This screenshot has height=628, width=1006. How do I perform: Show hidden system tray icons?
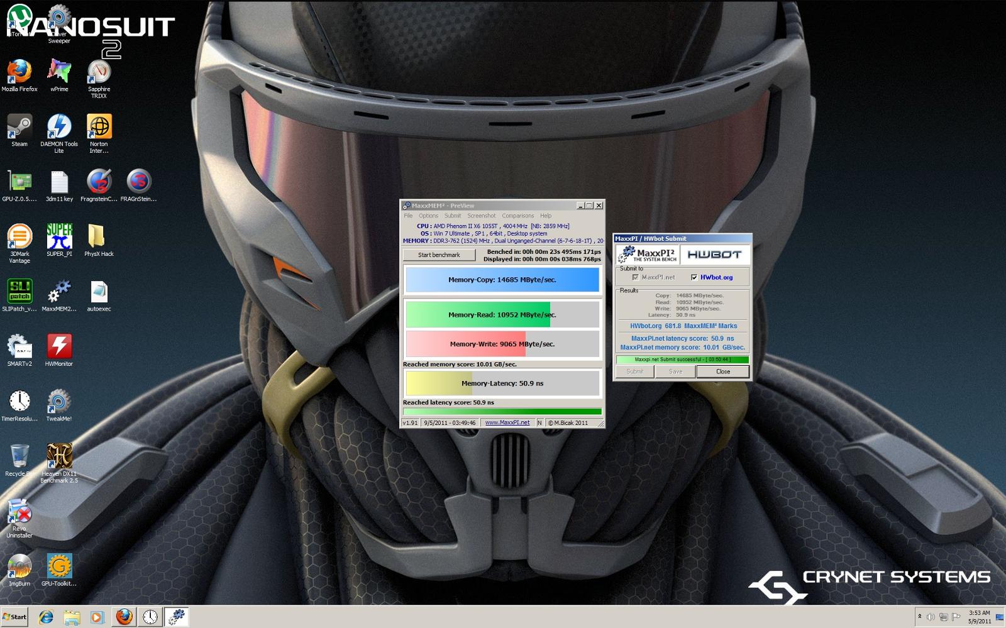(x=920, y=617)
